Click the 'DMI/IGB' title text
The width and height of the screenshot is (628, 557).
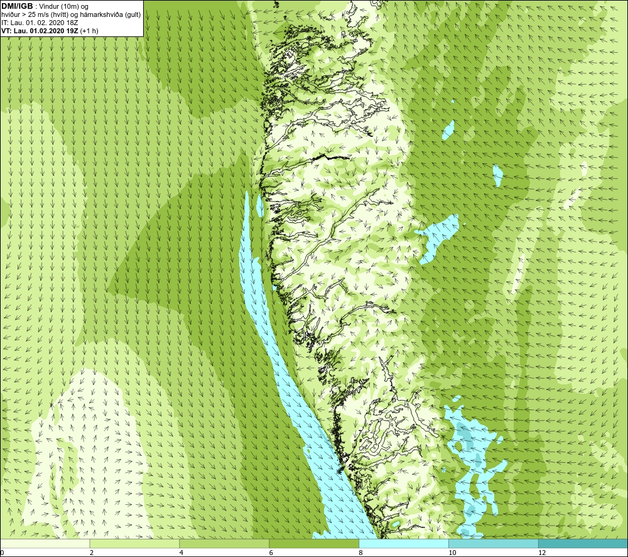coord(17,6)
